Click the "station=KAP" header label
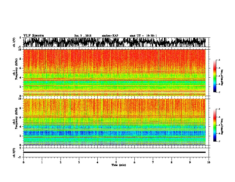Viewport: 235px width, 182px height. (110, 36)
